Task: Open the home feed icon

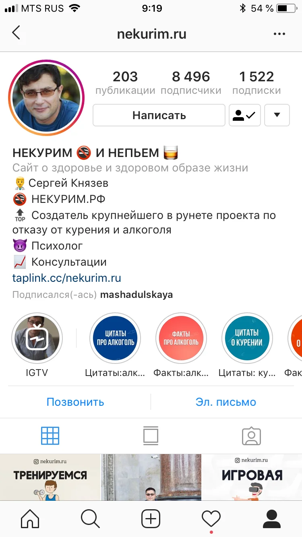Action: pos(30,518)
